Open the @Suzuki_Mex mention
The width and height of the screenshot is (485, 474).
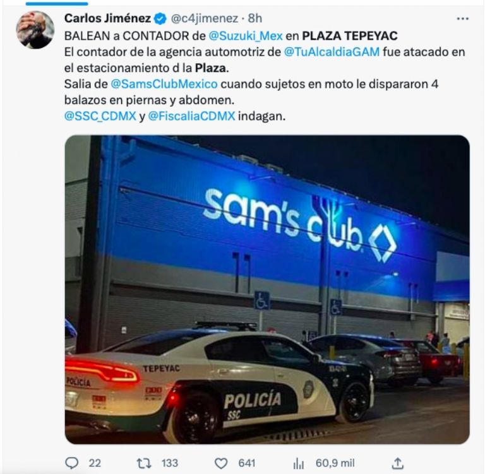pyautogui.click(x=246, y=36)
